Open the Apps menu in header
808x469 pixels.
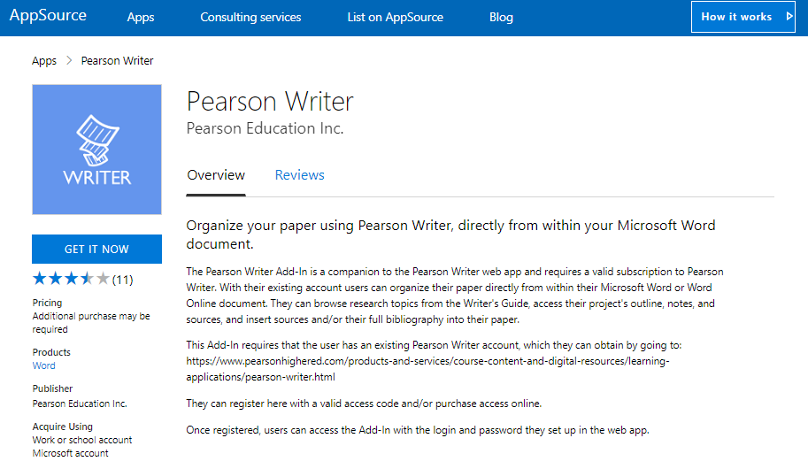141,17
